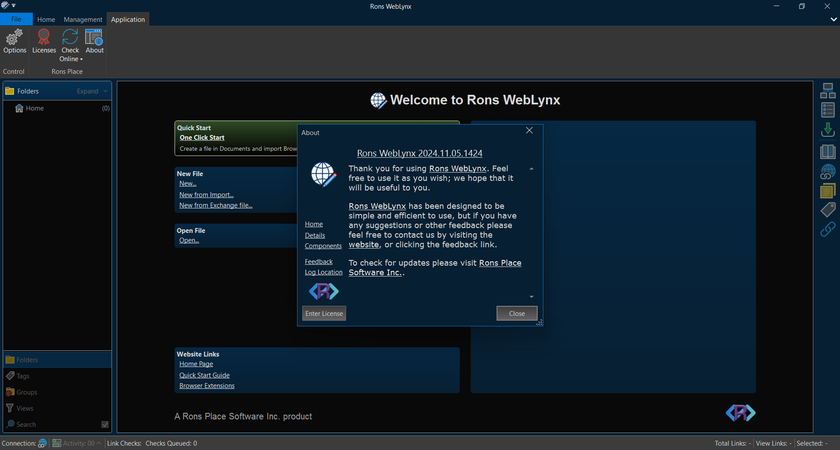Expand the Folders panel options chevron
This screenshot has width=840, height=450.
click(x=105, y=91)
